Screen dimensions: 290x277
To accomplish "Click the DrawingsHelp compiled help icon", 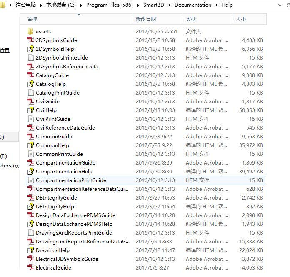I will pyautogui.click(x=31, y=250).
